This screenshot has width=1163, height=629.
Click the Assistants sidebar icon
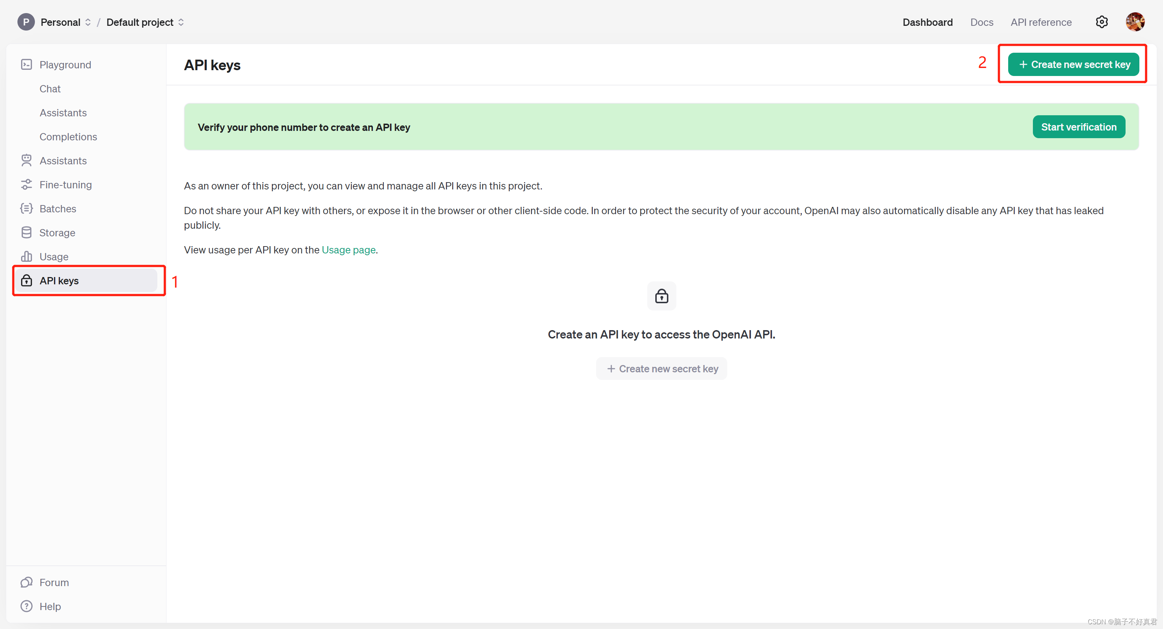(x=26, y=160)
